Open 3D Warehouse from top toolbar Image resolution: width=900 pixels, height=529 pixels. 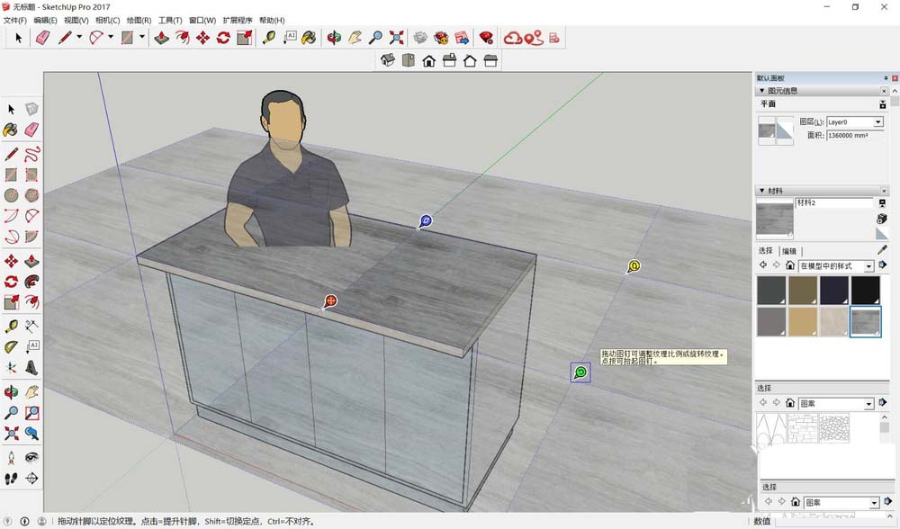(x=440, y=37)
